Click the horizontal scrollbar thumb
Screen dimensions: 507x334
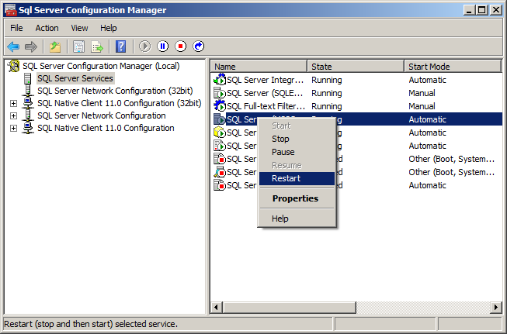click(x=289, y=307)
